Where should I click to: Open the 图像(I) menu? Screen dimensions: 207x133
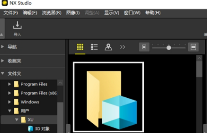click(x=73, y=13)
